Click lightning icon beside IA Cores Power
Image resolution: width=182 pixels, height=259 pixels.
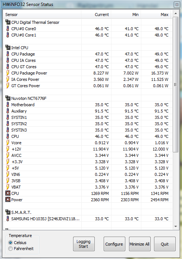7,79
